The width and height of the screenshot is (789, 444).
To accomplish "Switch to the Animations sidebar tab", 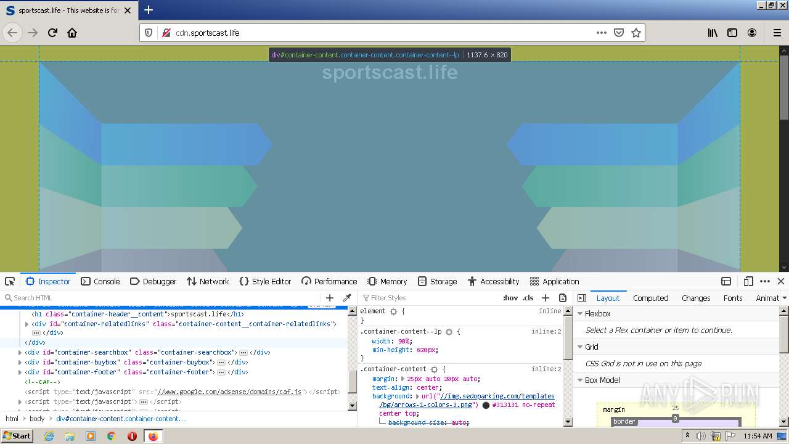I will pos(767,298).
